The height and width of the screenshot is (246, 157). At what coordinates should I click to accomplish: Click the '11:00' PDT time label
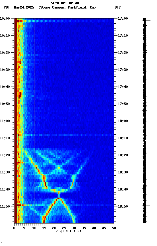[x=5, y=121]
